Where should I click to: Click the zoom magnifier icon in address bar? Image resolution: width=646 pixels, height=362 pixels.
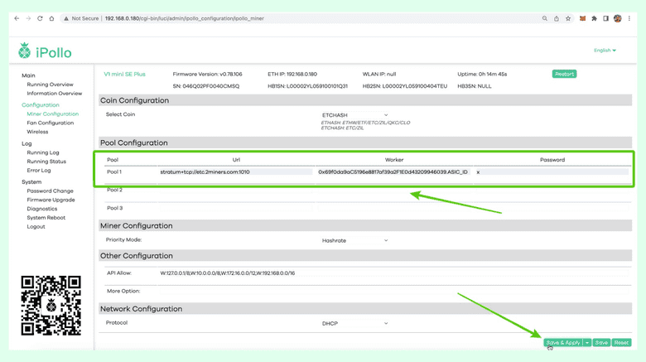[x=545, y=18]
